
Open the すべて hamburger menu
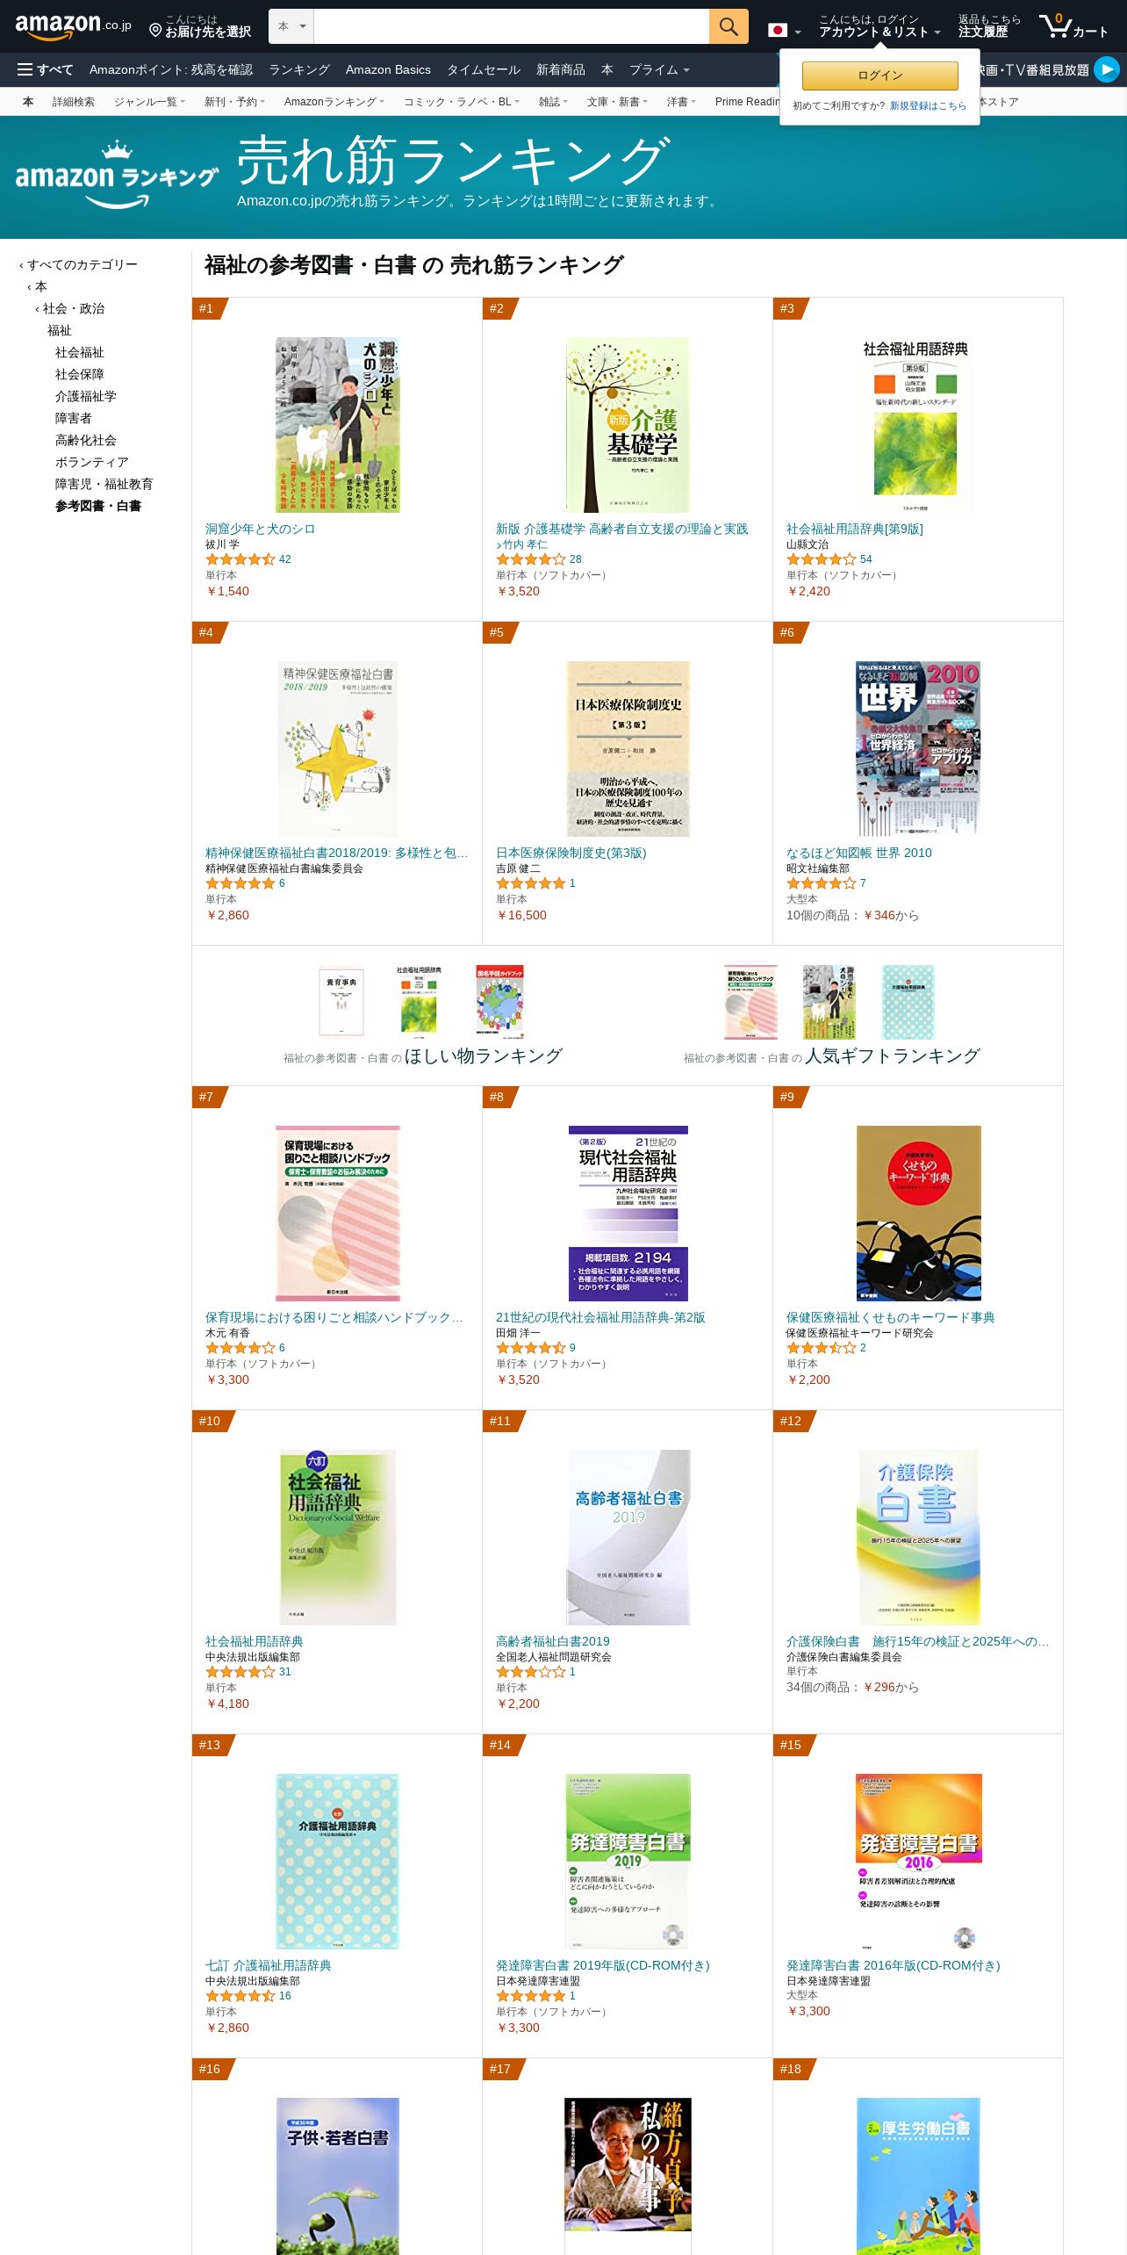(x=45, y=69)
